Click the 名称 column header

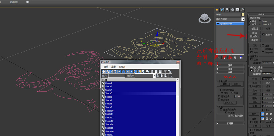click(x=139, y=80)
